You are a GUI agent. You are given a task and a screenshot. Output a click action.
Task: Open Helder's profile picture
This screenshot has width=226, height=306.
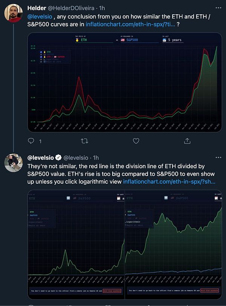(14, 13)
